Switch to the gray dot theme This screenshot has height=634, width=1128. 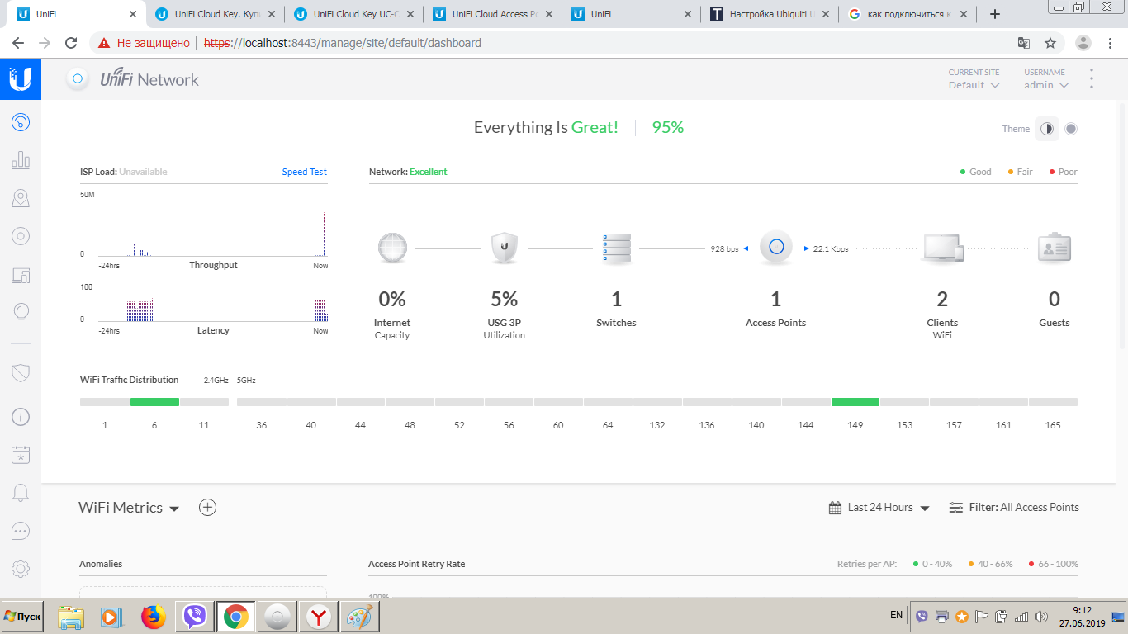click(x=1071, y=129)
